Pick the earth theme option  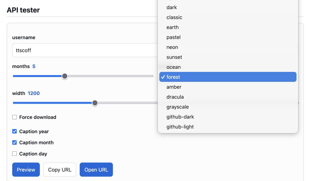[x=228, y=27]
